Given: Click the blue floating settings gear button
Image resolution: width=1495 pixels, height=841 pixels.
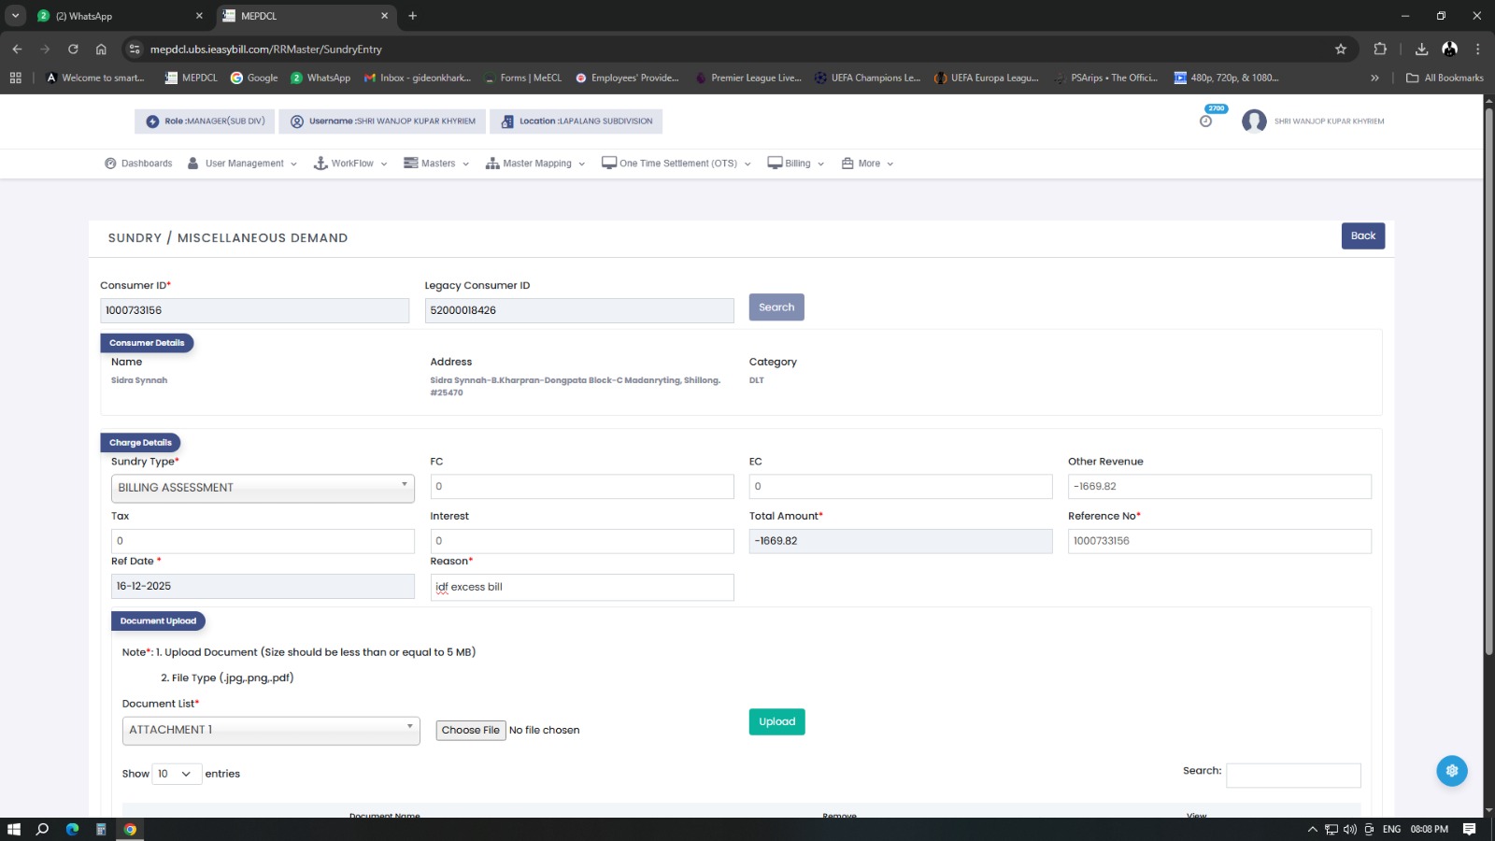Looking at the screenshot, I should click(x=1451, y=771).
